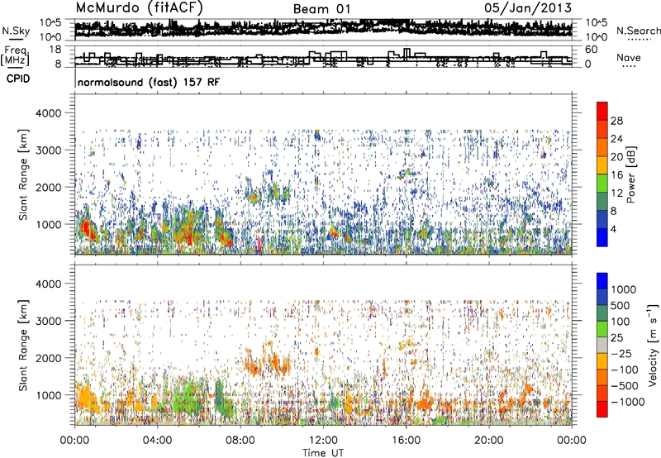Click the 20:00 time tick label
This screenshot has height=458, width=661.
(488, 441)
